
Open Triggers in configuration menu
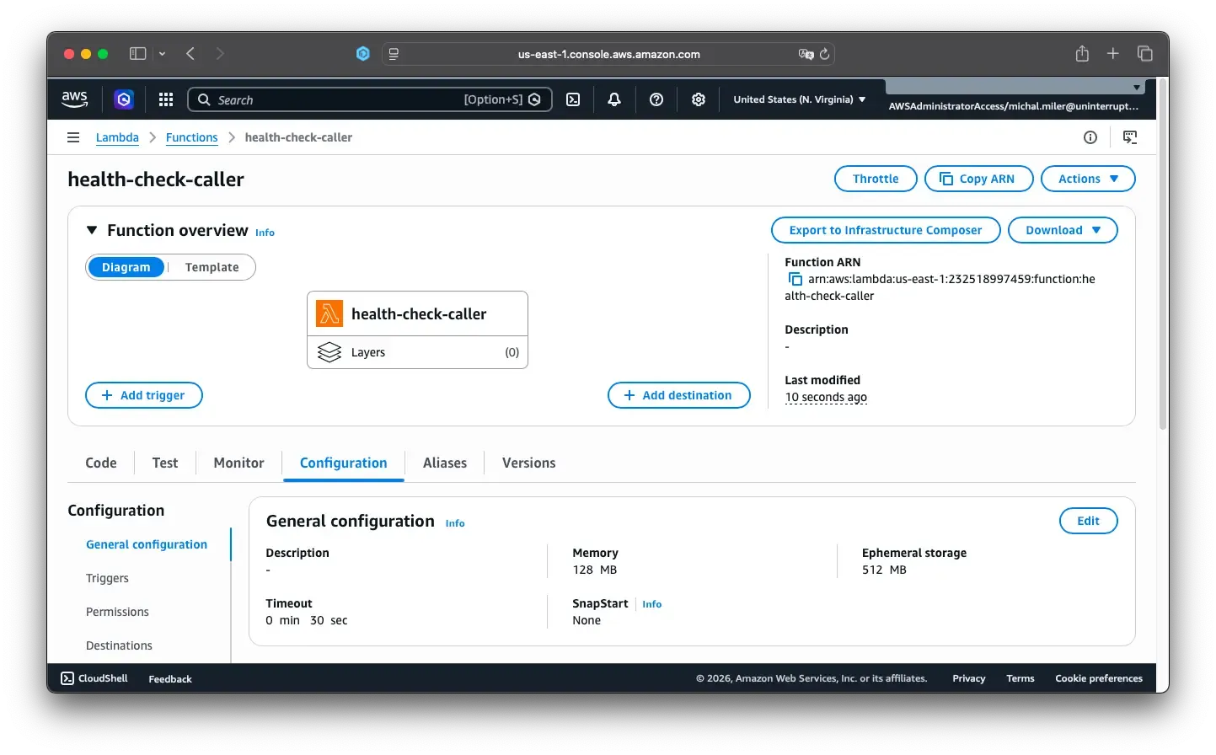(x=107, y=578)
